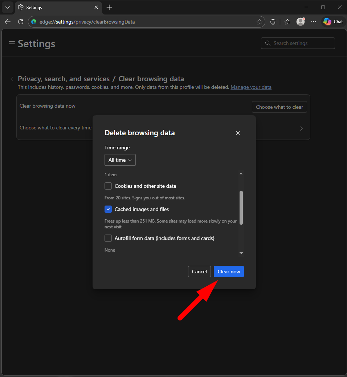
Task: Check Cookies and other site data
Action: [108, 186]
